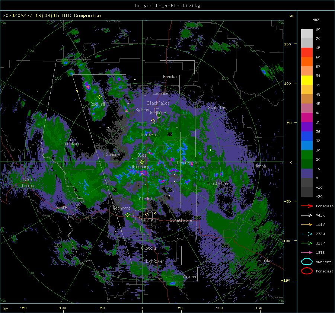The height and width of the screenshot is (313, 335).
Task: Click the Okotoks town label
Action: [149, 248]
